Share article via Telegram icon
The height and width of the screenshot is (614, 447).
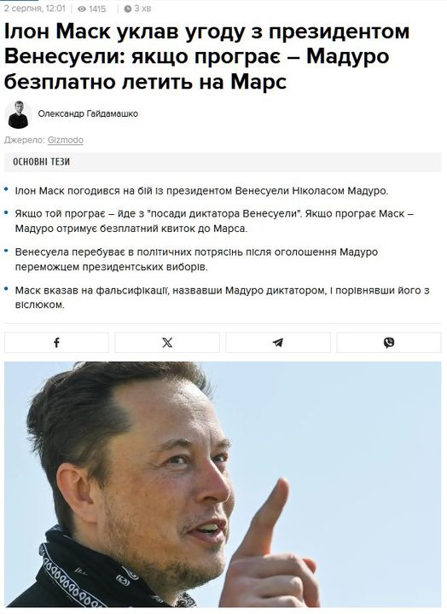(278, 343)
